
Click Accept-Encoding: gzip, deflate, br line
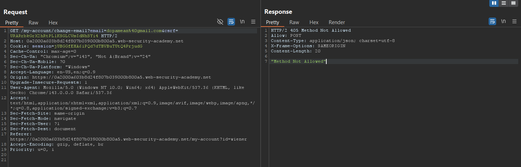(57, 144)
